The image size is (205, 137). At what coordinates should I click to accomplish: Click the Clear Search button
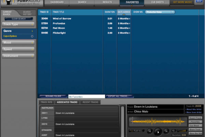coord(18,19)
